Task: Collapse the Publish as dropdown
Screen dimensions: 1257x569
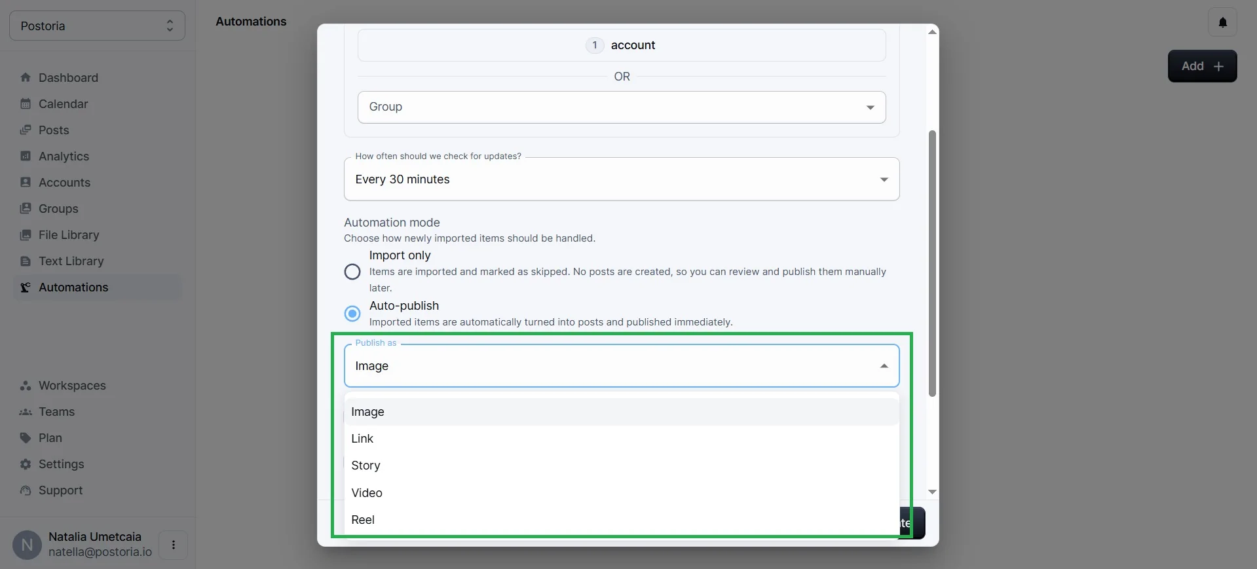Action: pos(884,366)
